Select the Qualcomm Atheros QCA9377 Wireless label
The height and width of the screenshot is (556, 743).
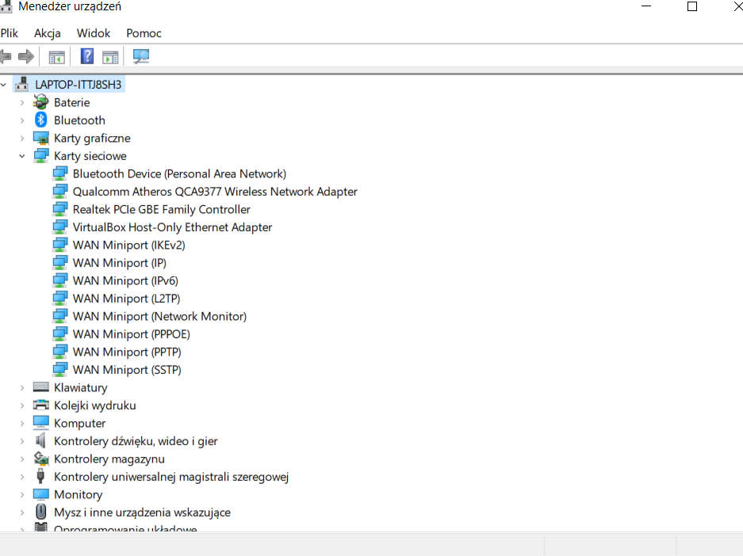[215, 192]
